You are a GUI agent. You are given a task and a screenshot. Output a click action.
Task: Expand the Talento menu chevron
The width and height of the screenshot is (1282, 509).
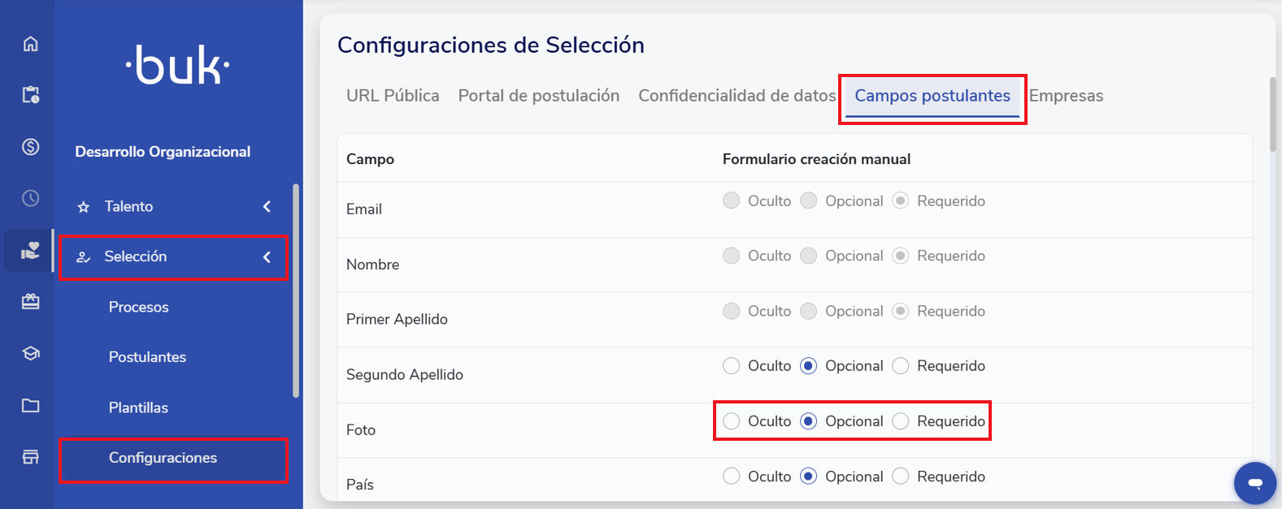coord(267,207)
